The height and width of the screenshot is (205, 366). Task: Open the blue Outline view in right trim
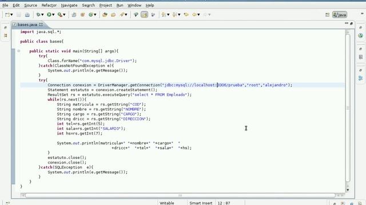point(361,78)
